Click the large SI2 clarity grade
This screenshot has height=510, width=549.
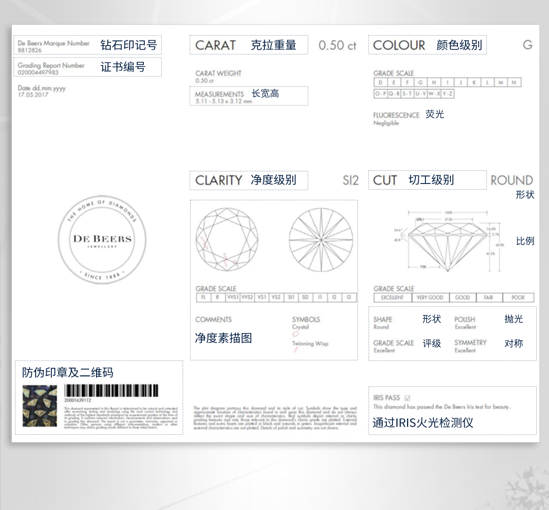[x=350, y=181]
